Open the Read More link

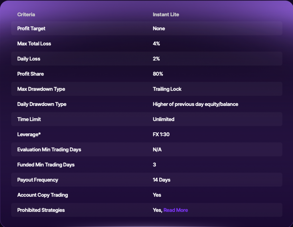176,210
